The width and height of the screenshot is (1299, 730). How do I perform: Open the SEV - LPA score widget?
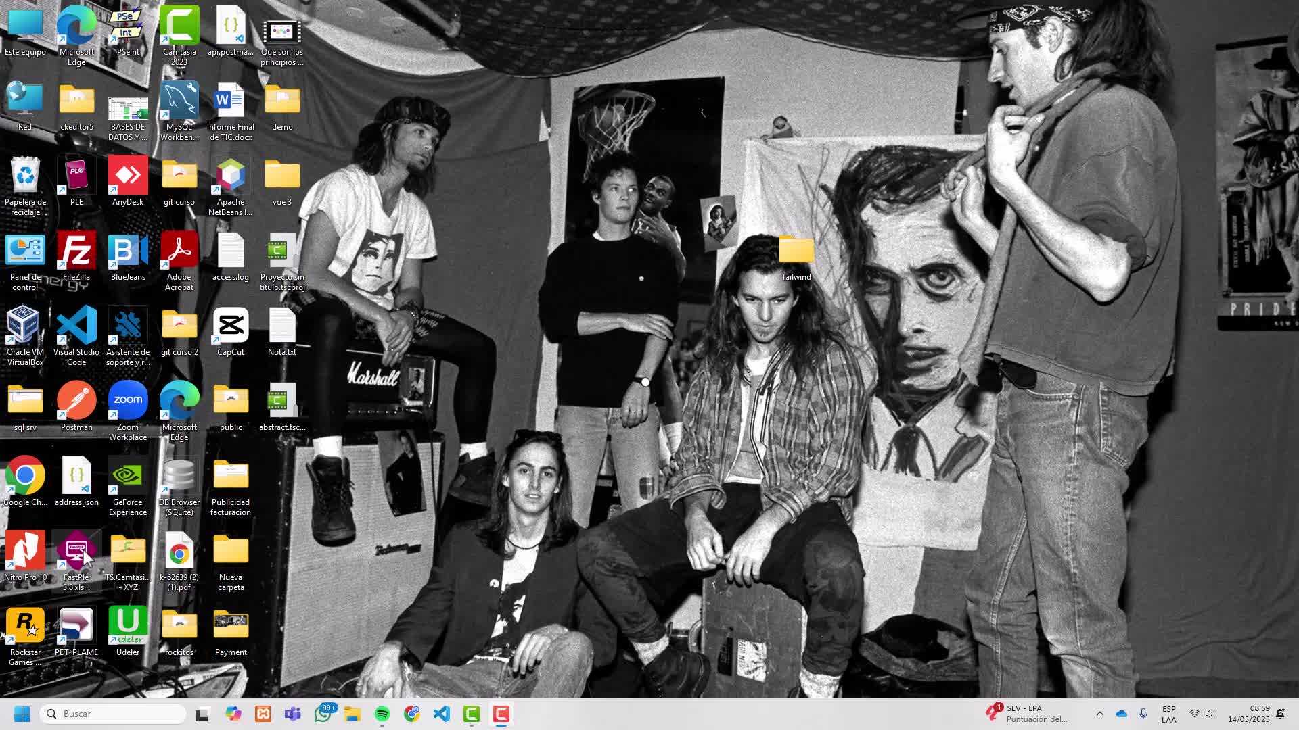(1028, 714)
